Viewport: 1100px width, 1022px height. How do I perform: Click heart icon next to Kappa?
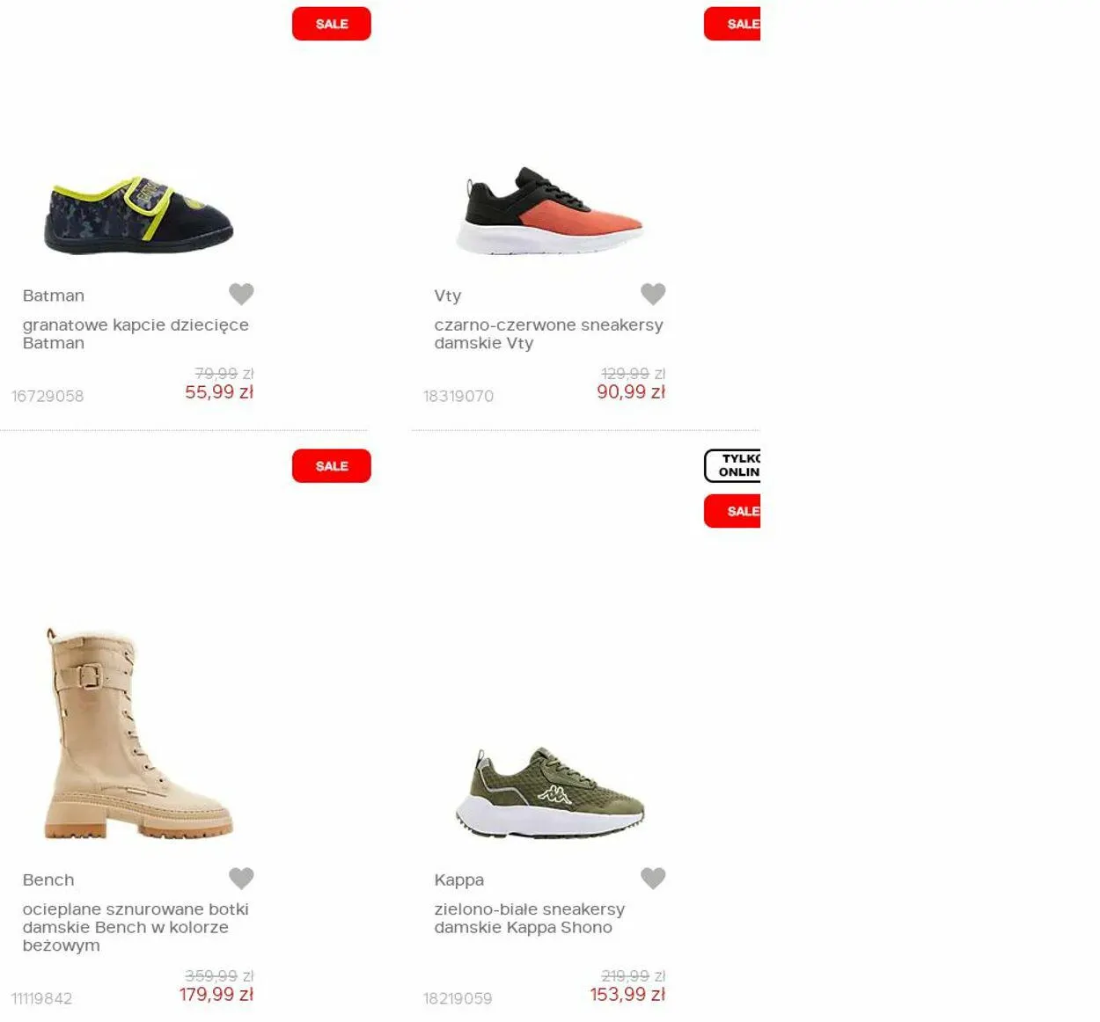tap(653, 878)
